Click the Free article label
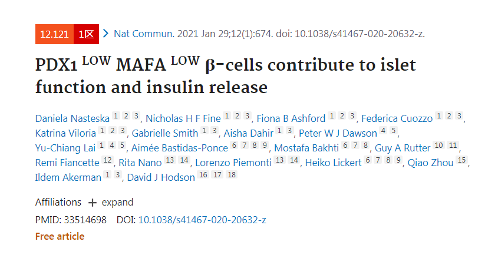Viewport: 498px width, 258px height. click(x=60, y=236)
